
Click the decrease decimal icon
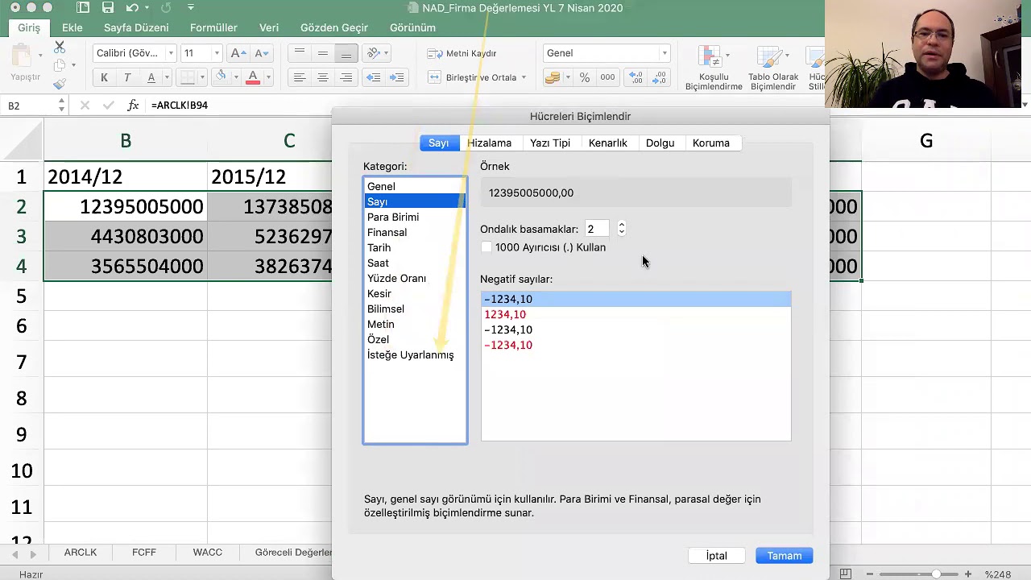[660, 77]
